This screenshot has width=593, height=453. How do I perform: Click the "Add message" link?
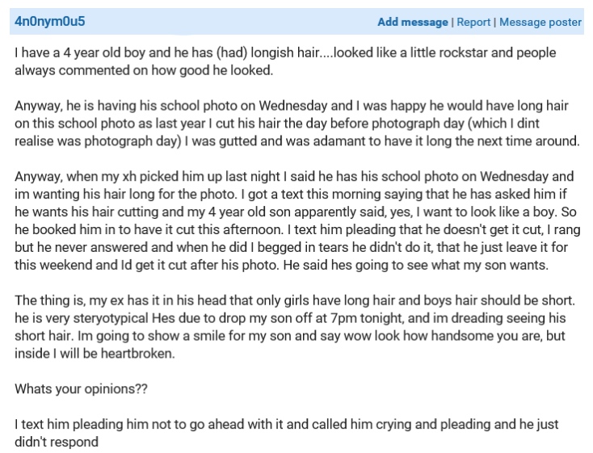pyautogui.click(x=412, y=23)
